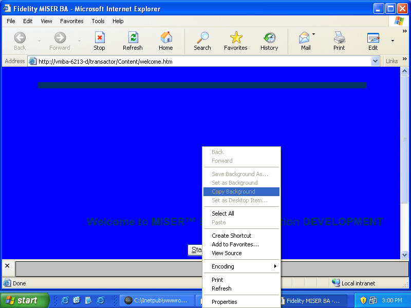Click the Local intranet zone icon
Screen dimensions: 411x308
tap(336, 283)
